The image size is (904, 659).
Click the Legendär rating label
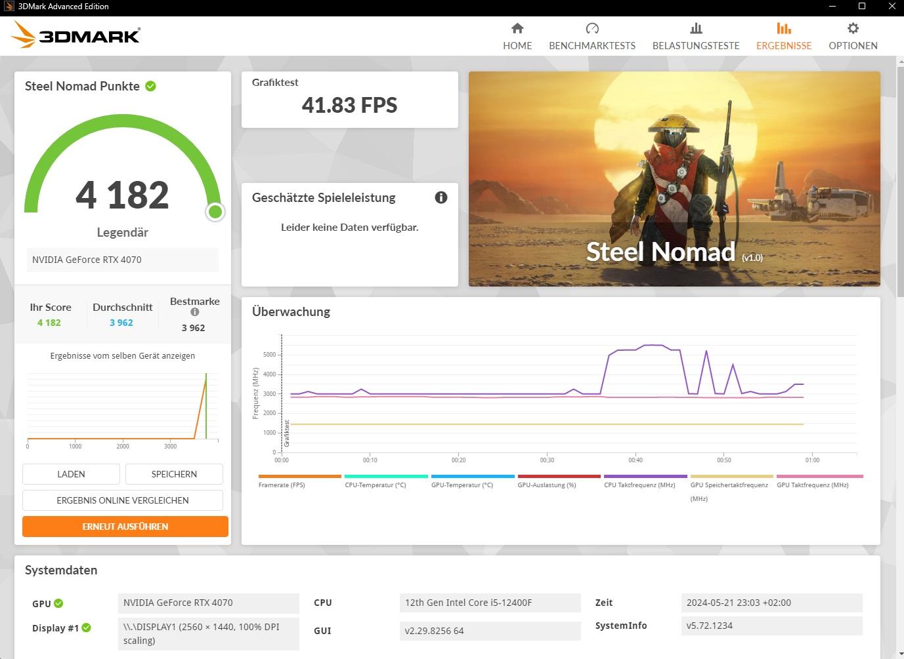tap(122, 232)
